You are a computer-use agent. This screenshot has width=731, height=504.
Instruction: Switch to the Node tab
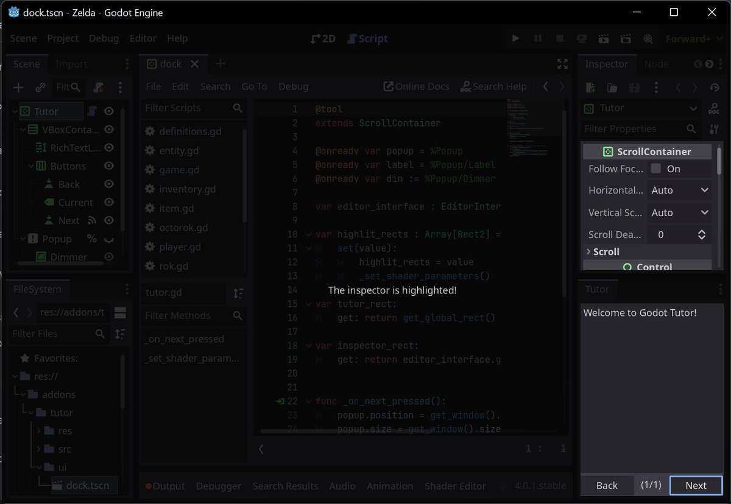pos(656,64)
